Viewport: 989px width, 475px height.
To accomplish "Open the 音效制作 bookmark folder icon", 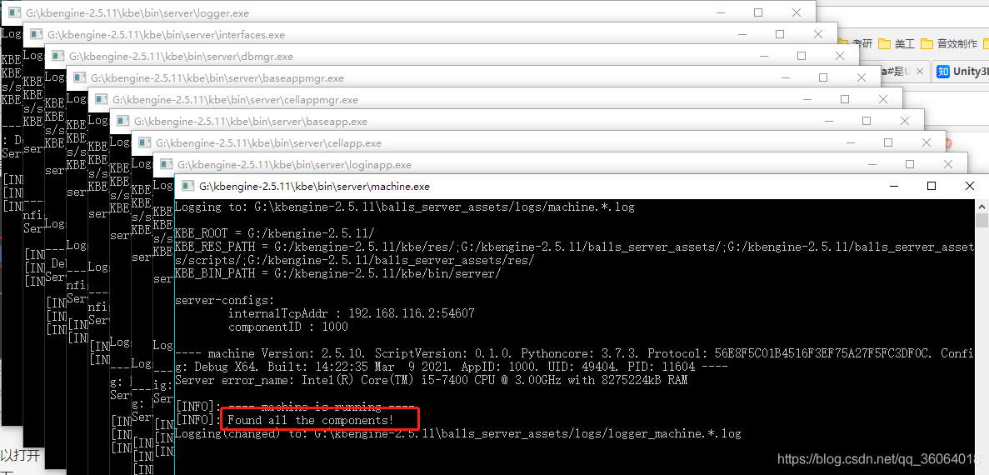I will 927,43.
